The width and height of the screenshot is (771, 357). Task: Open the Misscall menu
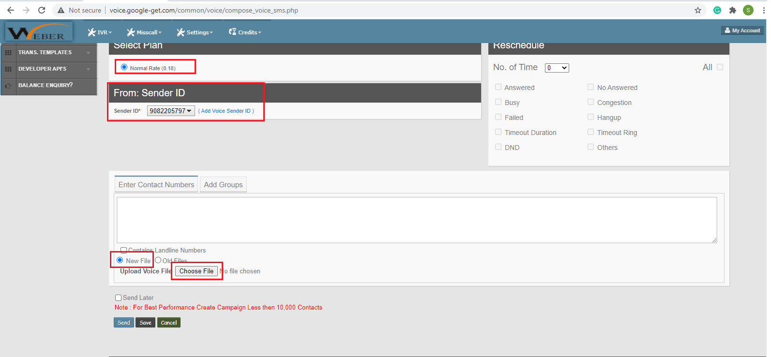point(144,32)
